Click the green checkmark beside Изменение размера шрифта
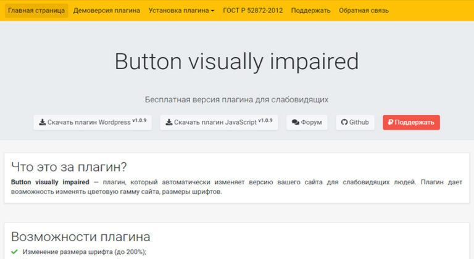 click(x=14, y=252)
